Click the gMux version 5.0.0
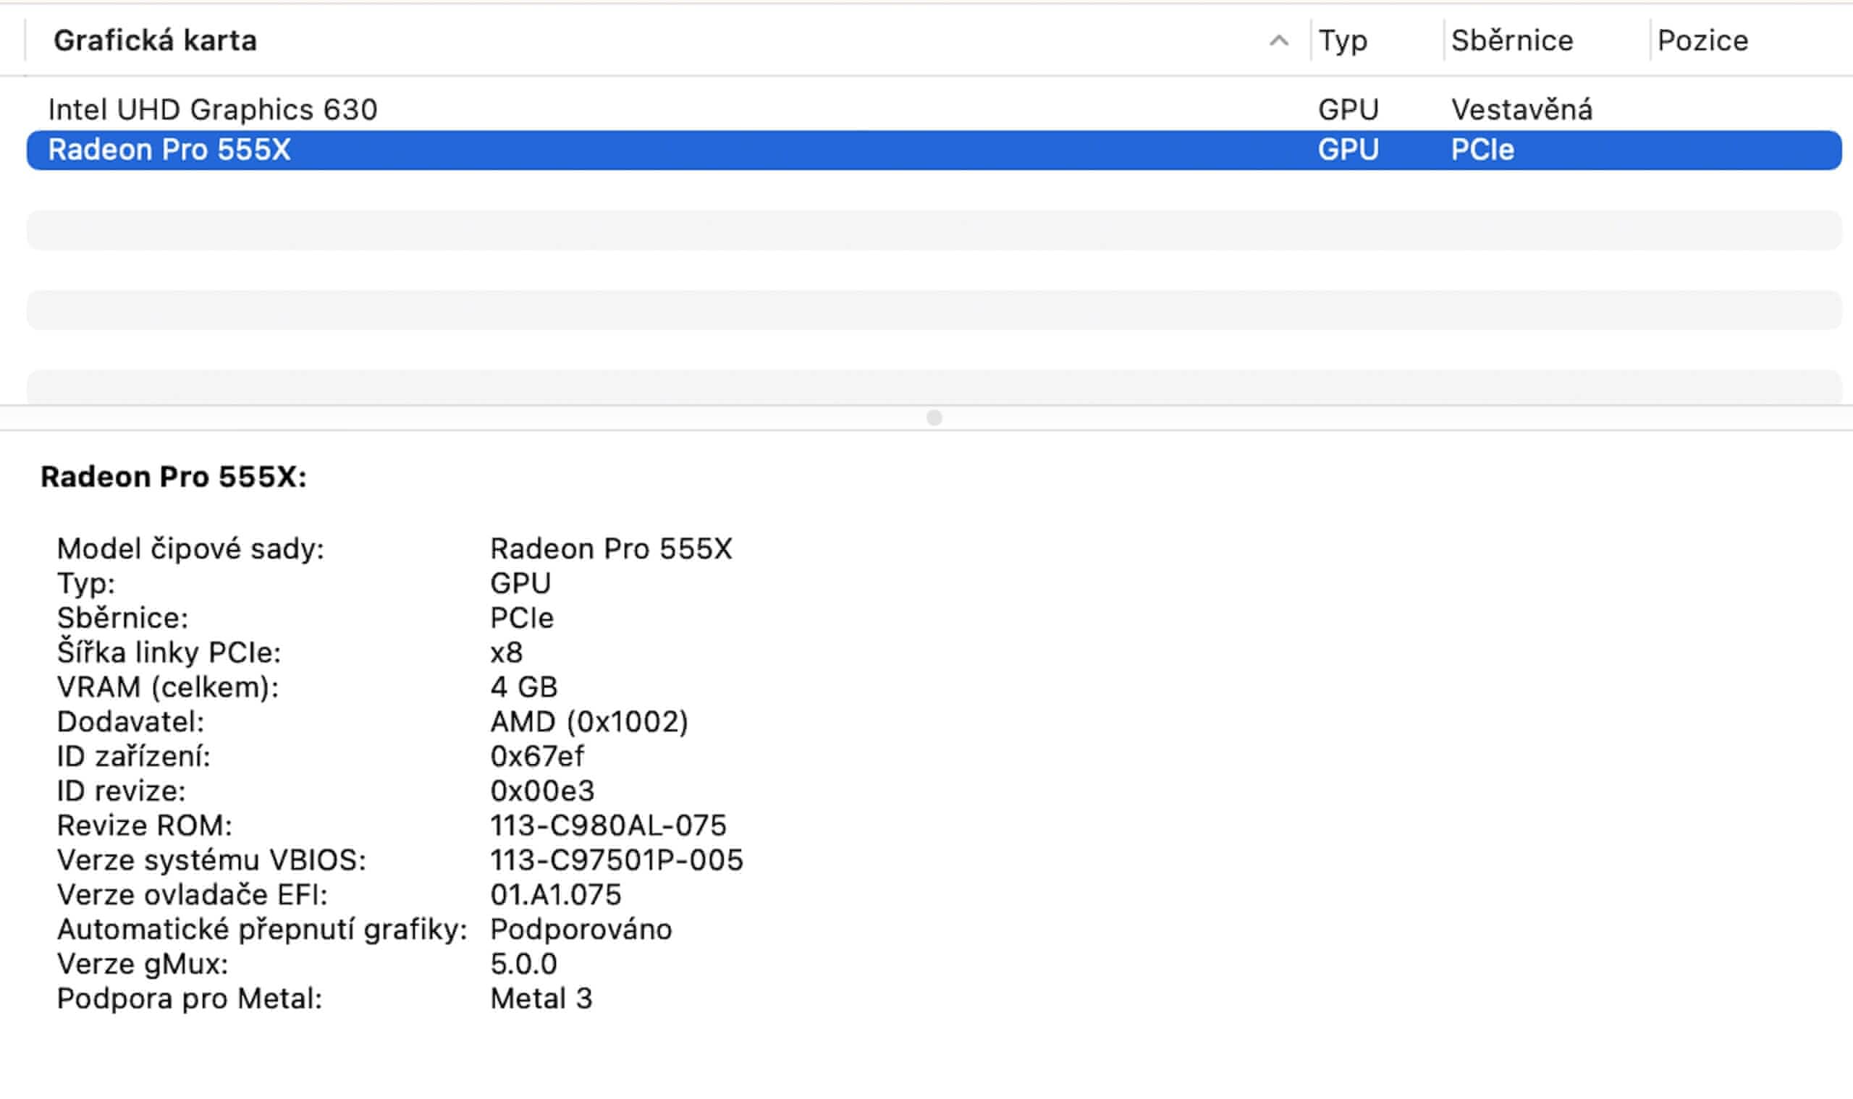 (523, 964)
